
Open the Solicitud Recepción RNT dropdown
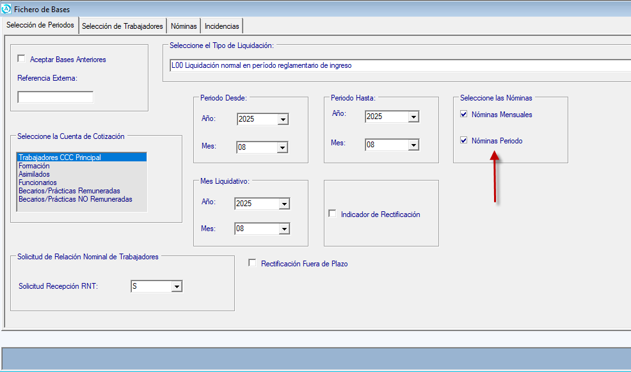coord(177,287)
